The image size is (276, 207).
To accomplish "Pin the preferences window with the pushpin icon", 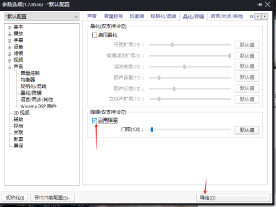I will 259,4.
